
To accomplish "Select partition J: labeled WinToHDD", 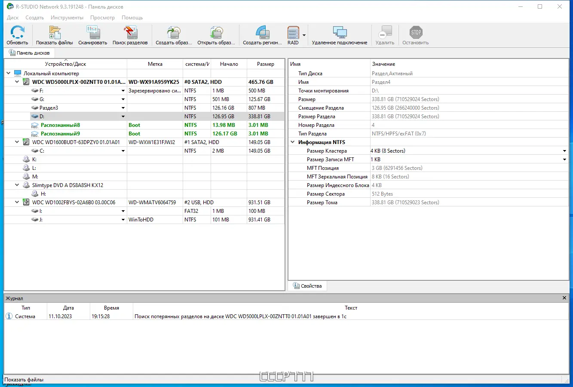I will tap(144, 220).
